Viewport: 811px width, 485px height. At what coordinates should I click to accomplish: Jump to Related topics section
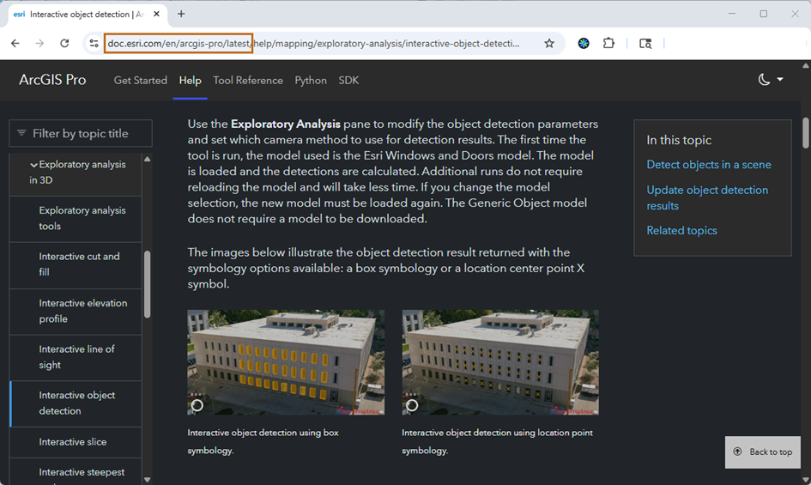(x=681, y=231)
